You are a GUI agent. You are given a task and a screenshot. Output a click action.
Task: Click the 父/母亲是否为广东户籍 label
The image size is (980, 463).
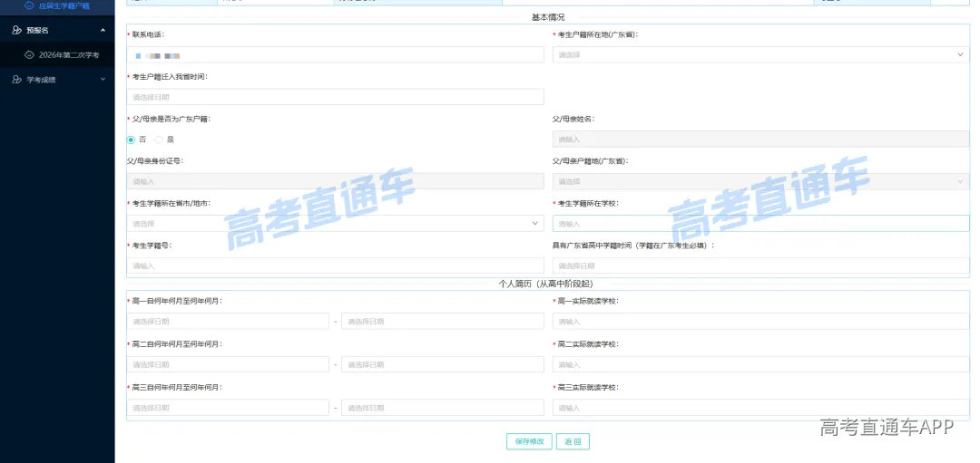(x=171, y=119)
